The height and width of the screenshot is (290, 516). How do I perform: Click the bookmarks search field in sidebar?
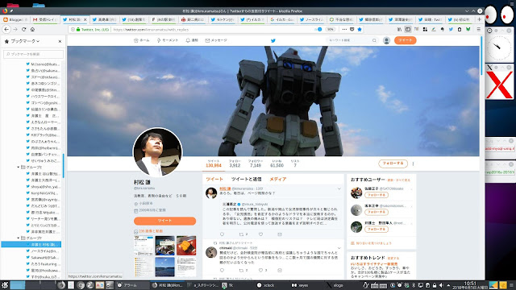click(x=33, y=54)
